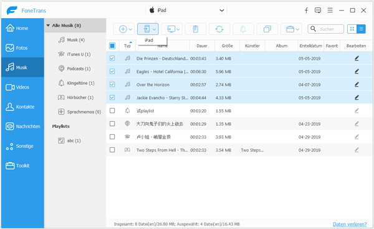This screenshot has width=374, height=229.
Task: Select Klingeltöne (1) category
Action: [76, 83]
